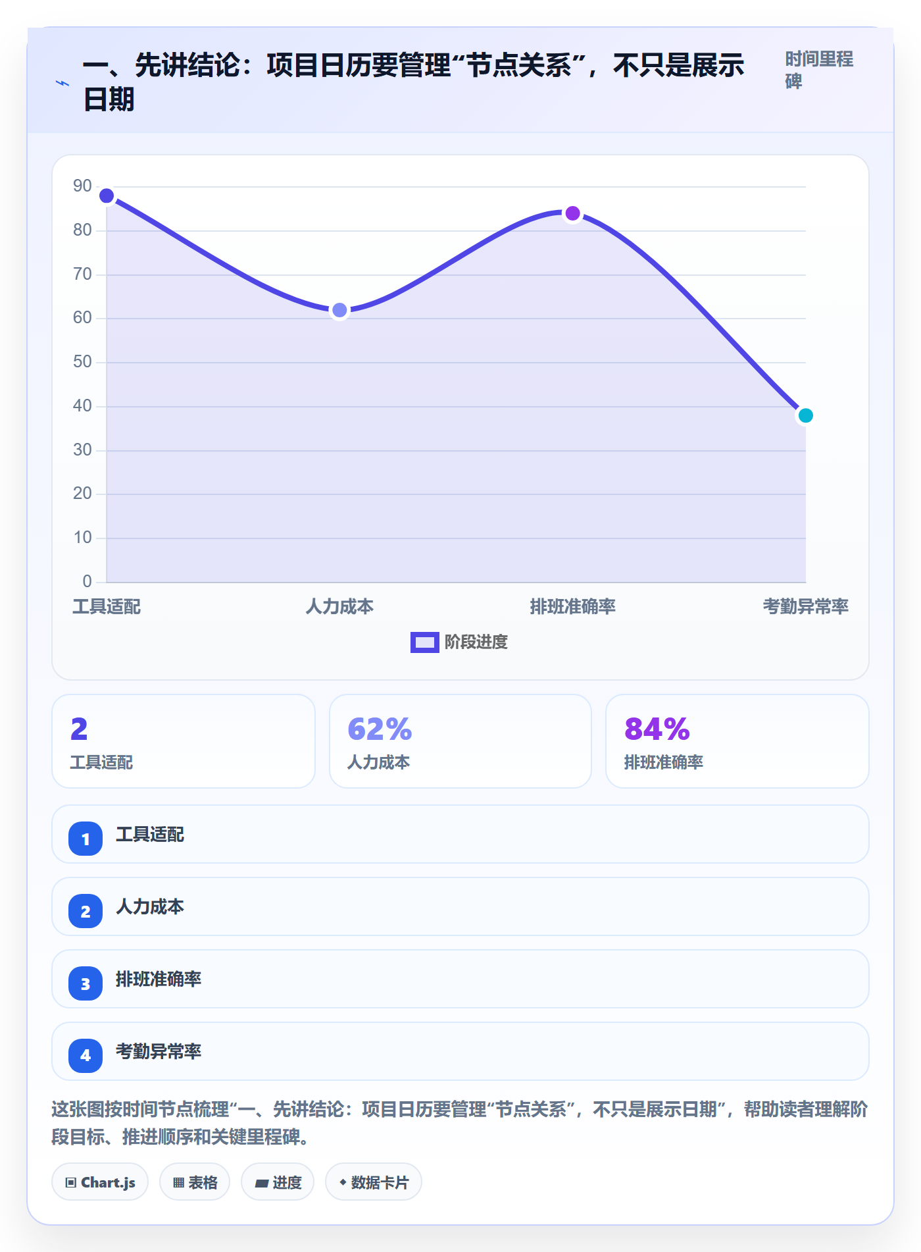Click the x-axis label 工具适配
The width and height of the screenshot is (921, 1252).
(x=107, y=606)
